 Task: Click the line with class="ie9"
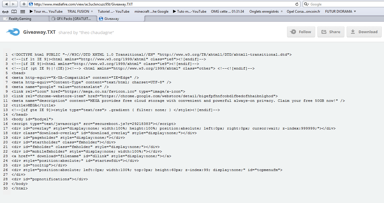105,64
